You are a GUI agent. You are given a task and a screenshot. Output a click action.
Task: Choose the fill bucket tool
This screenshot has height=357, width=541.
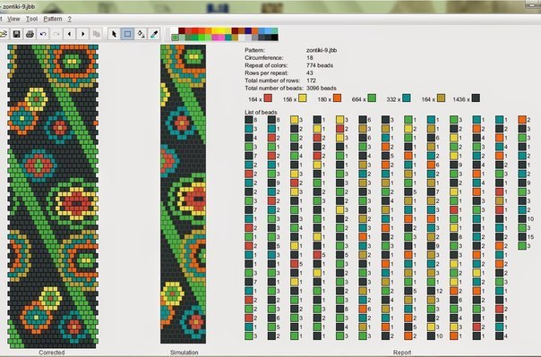tap(142, 34)
